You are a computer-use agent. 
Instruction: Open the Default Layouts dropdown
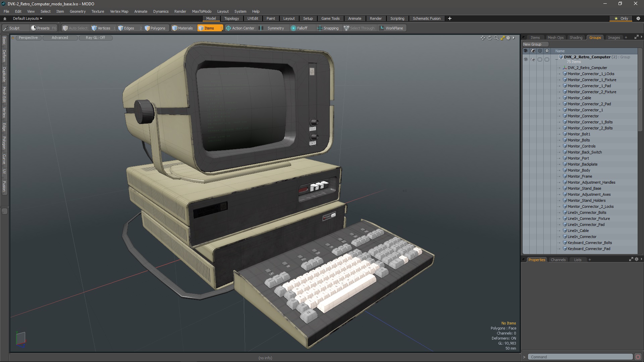(x=28, y=18)
